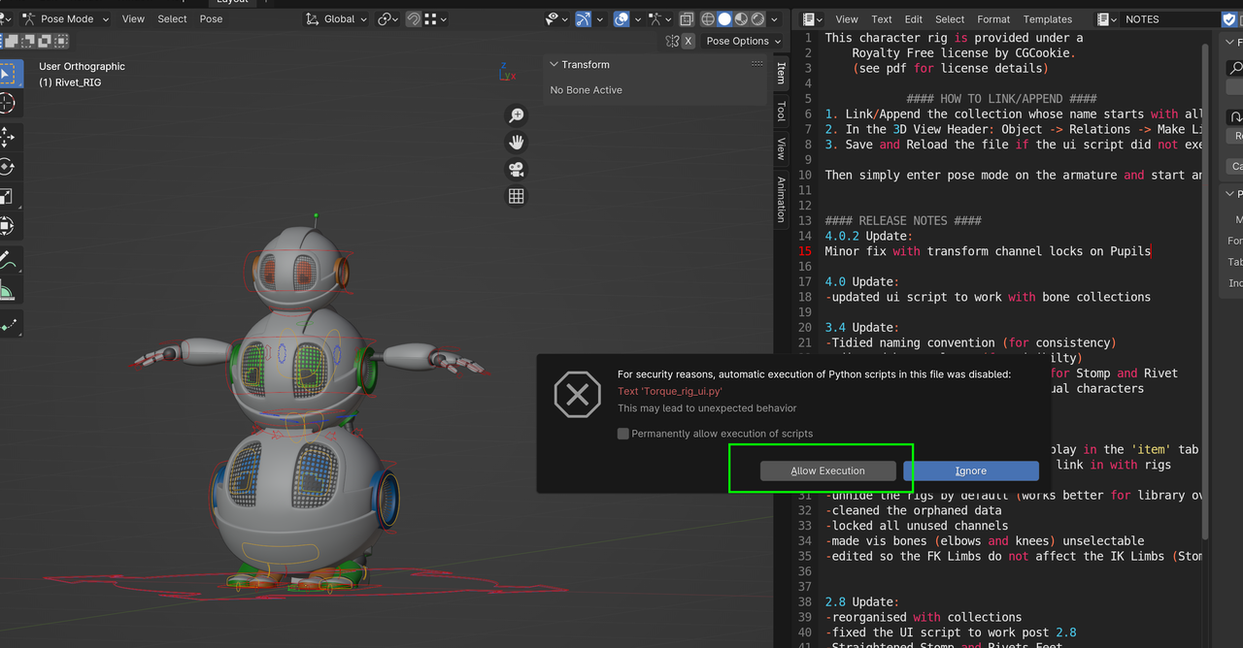
Task: Click the NOTES text name field
Action: (1165, 19)
